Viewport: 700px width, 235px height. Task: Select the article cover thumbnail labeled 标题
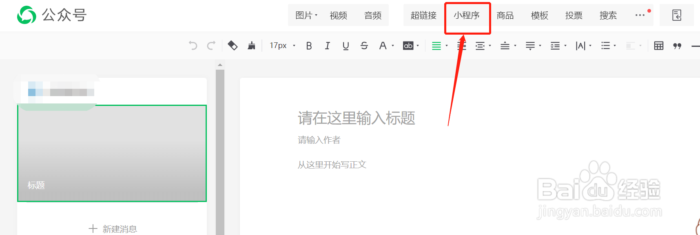(x=112, y=153)
